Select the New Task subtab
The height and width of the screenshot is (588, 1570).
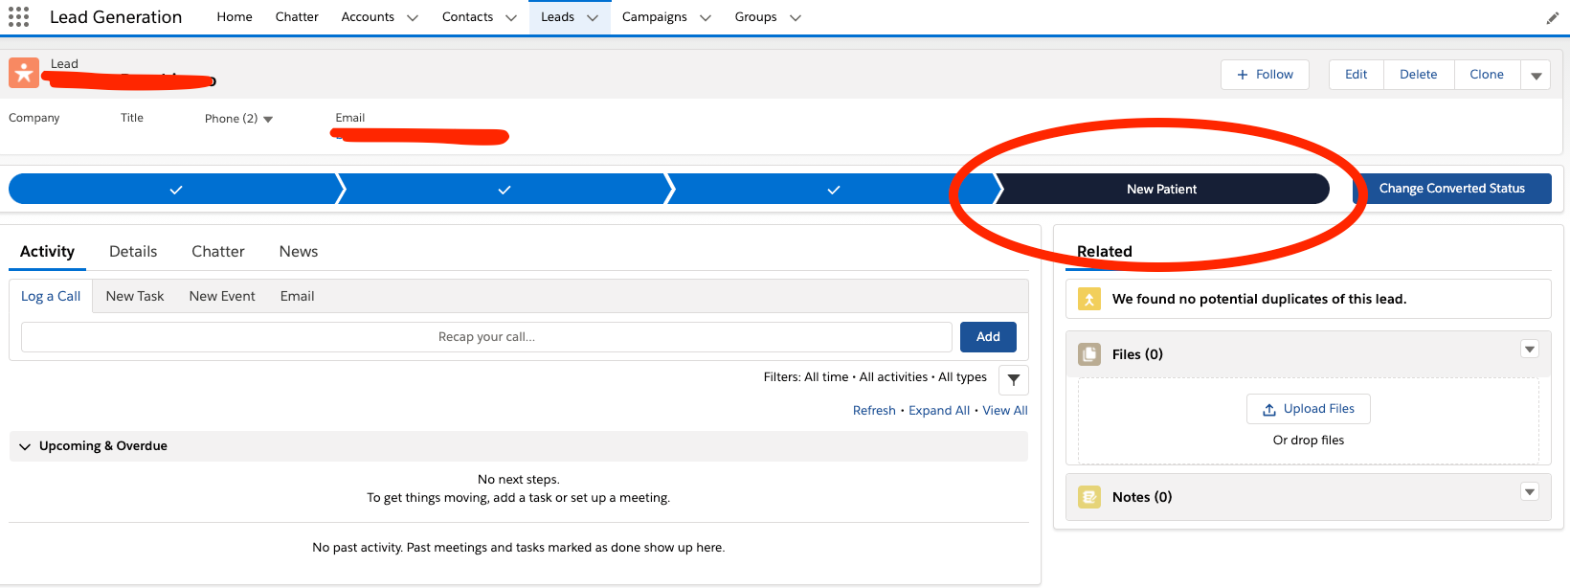click(135, 296)
